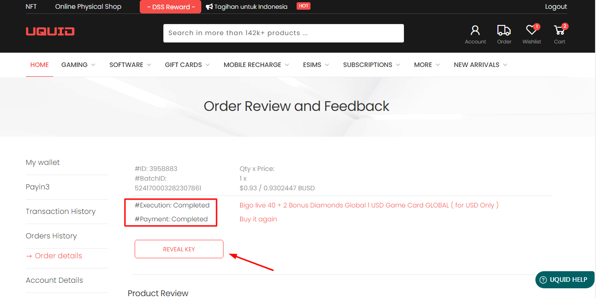Screen dimensions: 596x298
Task: Open the UQUID HELP button
Action: (565, 280)
